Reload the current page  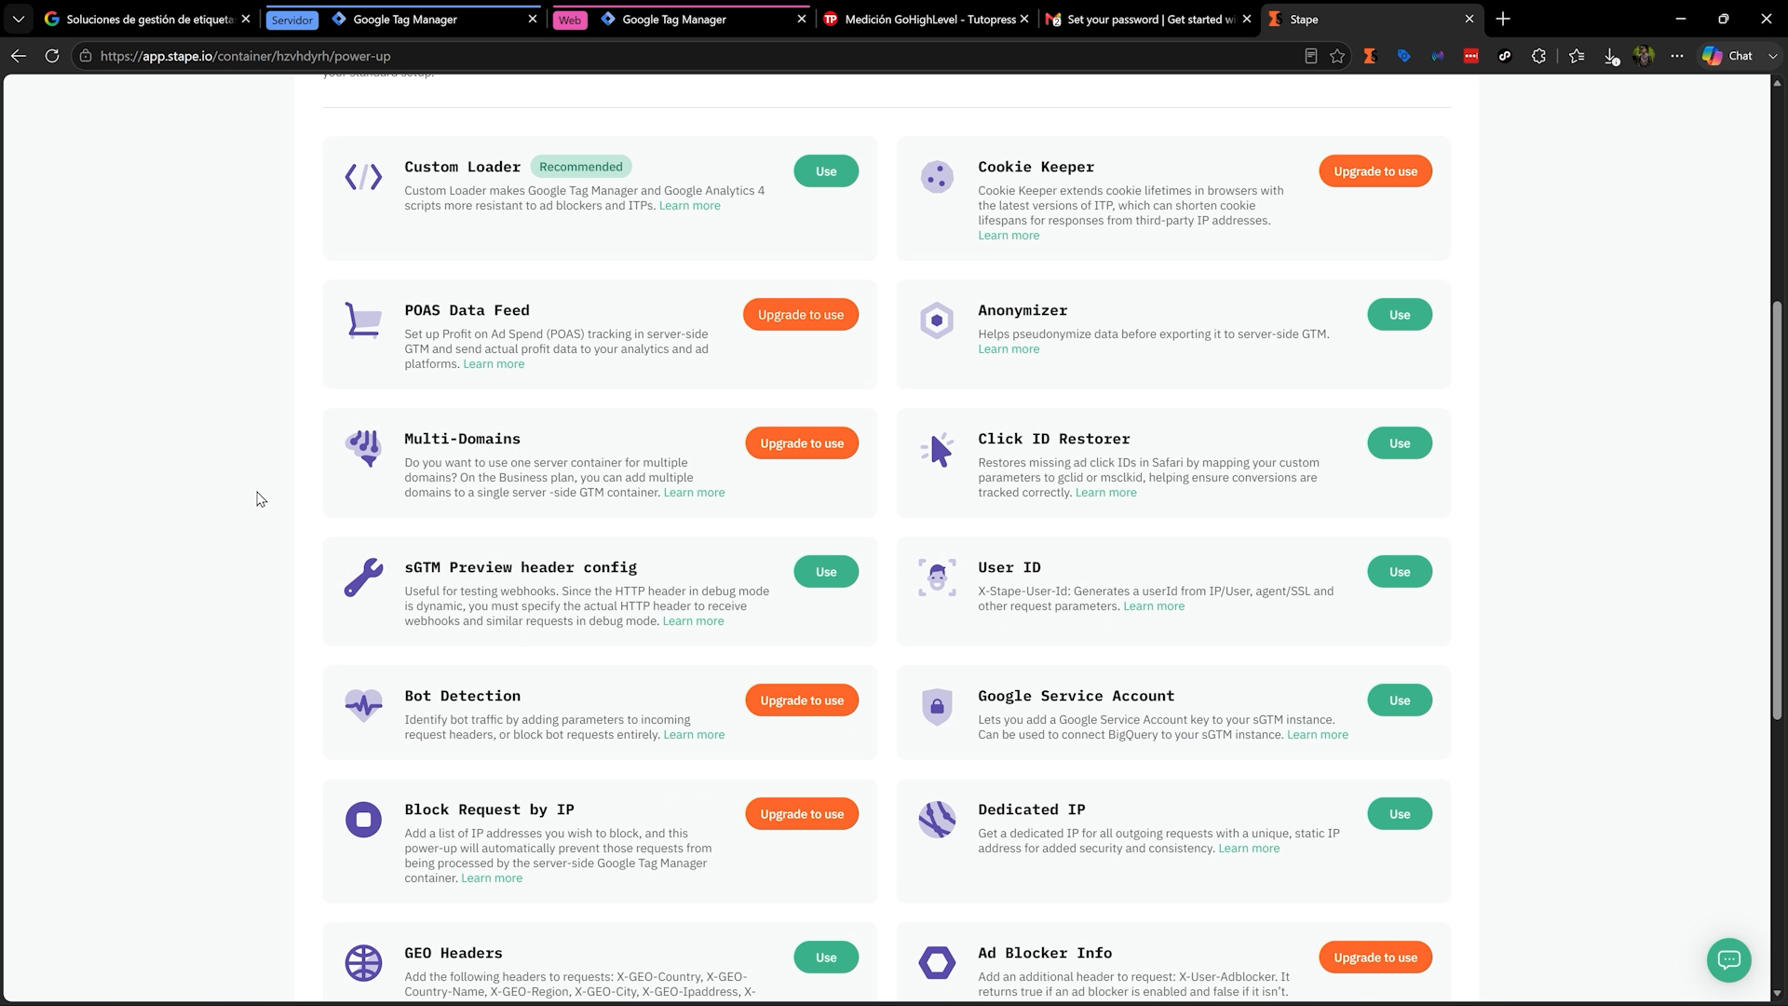pos(52,56)
